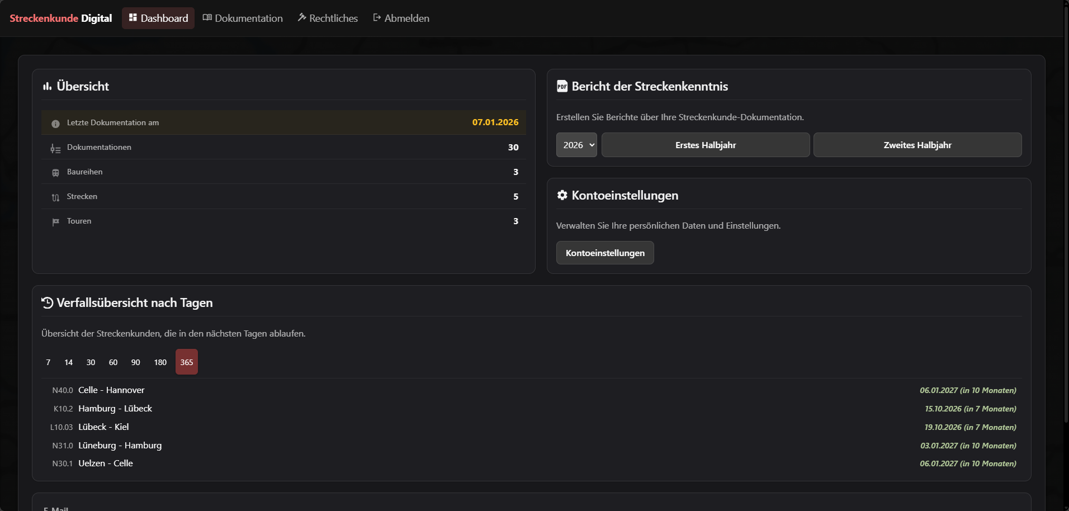1069x511 pixels.
Task: Click the gear icon next to Kontoeinstellungen heading
Action: pos(561,195)
